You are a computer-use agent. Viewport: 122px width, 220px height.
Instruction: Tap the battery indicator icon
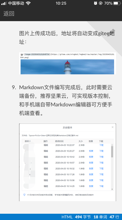click(x=117, y=3)
